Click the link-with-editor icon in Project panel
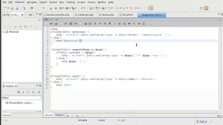Image resolution: width=223 pixels, height=125 pixels. pos(25,26)
